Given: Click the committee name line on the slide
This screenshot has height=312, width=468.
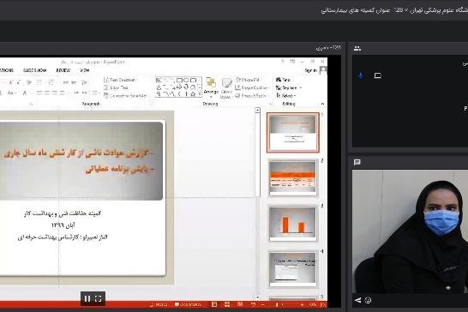Looking at the screenshot, I should tap(63, 213).
